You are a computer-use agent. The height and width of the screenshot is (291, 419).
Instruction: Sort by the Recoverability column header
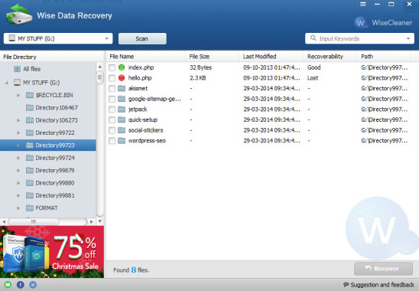[330, 57]
